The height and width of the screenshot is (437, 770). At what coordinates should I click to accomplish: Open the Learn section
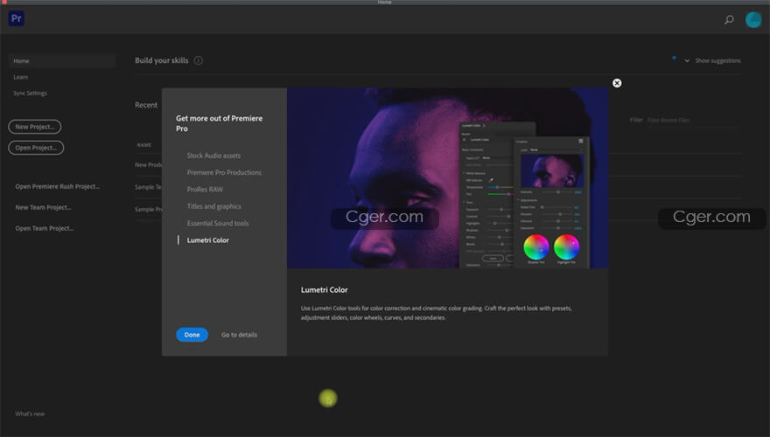[21, 77]
